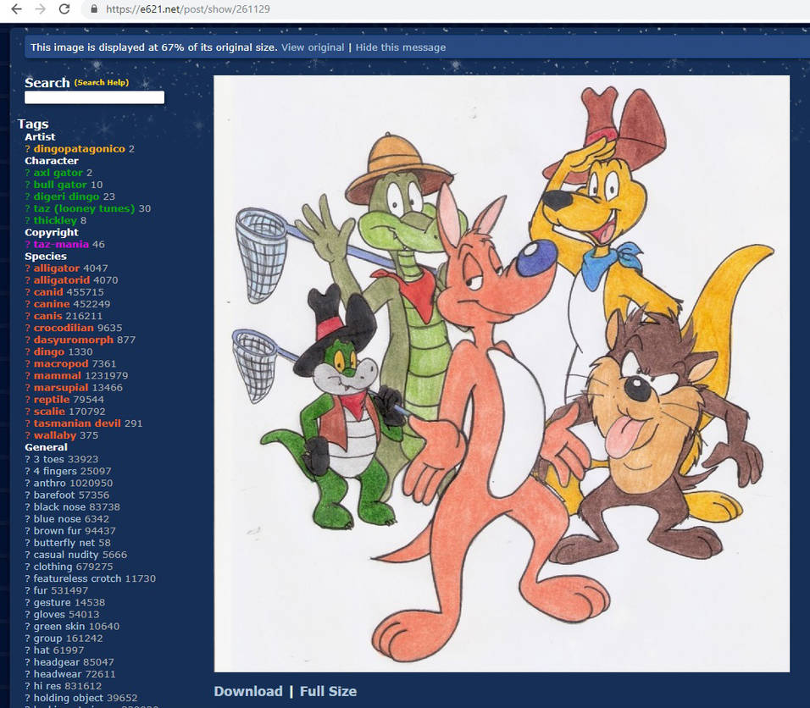Image resolution: width=810 pixels, height=708 pixels.
Task: Open the alligatorid species tag
Action: coord(62,279)
